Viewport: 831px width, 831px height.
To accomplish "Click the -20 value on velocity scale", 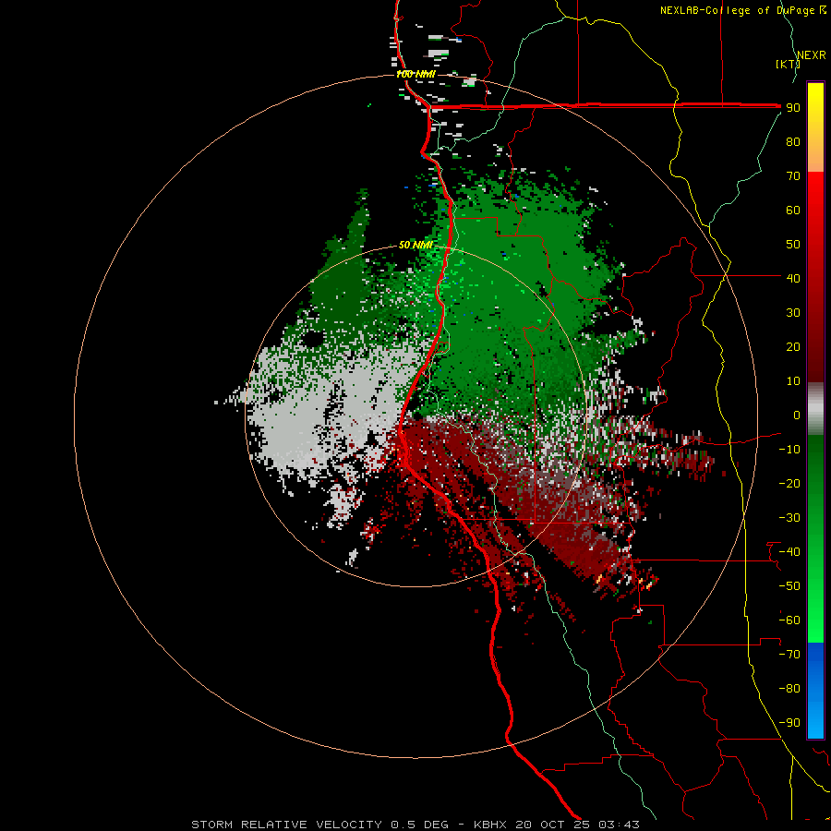I will 789,483.
